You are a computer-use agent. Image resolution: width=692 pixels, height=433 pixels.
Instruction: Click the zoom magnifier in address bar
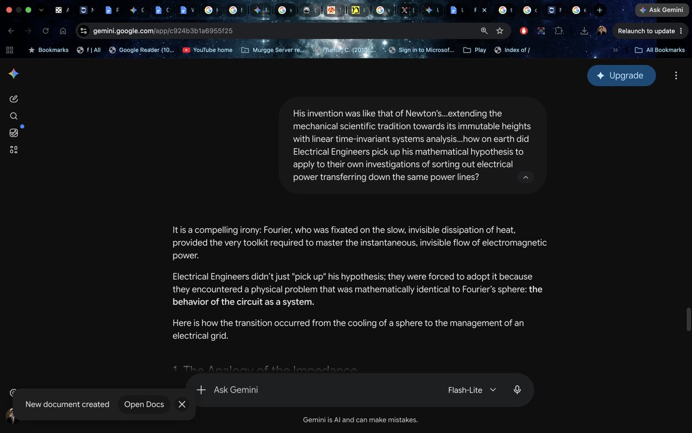click(484, 31)
